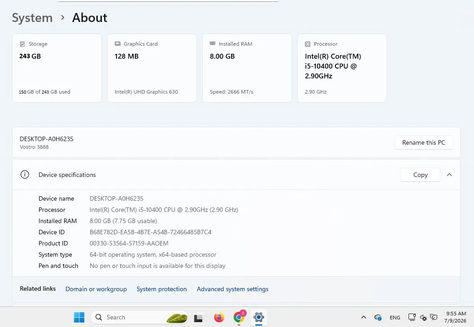Click the Rename this PC button
Image resolution: width=474 pixels, height=327 pixels.
423,142
